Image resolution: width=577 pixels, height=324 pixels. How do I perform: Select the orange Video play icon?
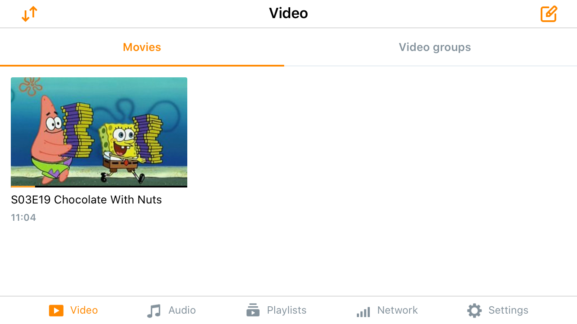pos(56,310)
